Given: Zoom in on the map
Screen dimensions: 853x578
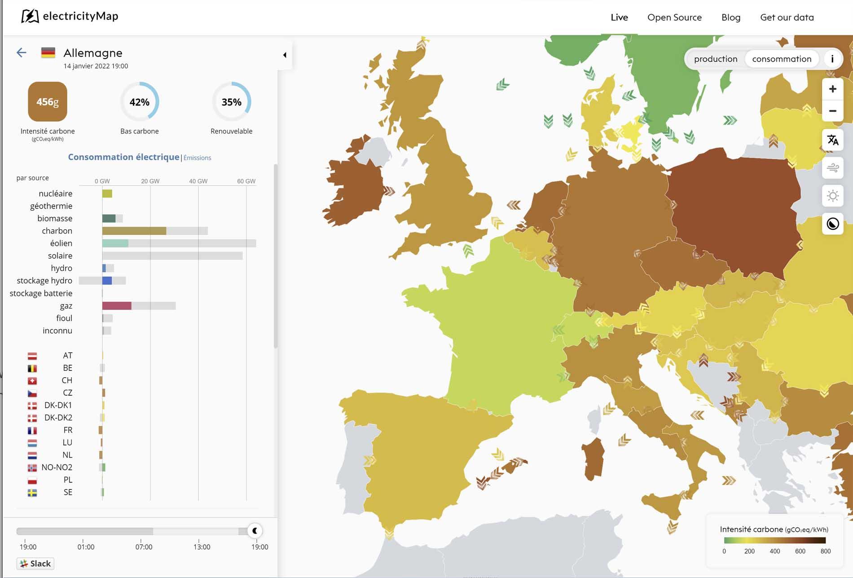Looking at the screenshot, I should tap(832, 89).
